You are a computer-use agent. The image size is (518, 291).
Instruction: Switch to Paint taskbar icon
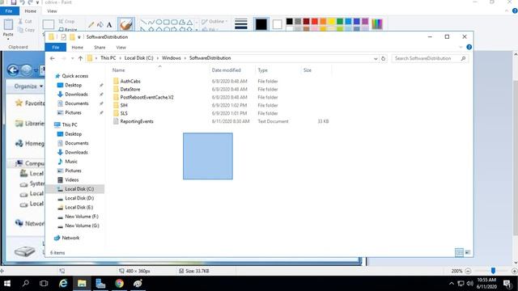[x=138, y=284]
